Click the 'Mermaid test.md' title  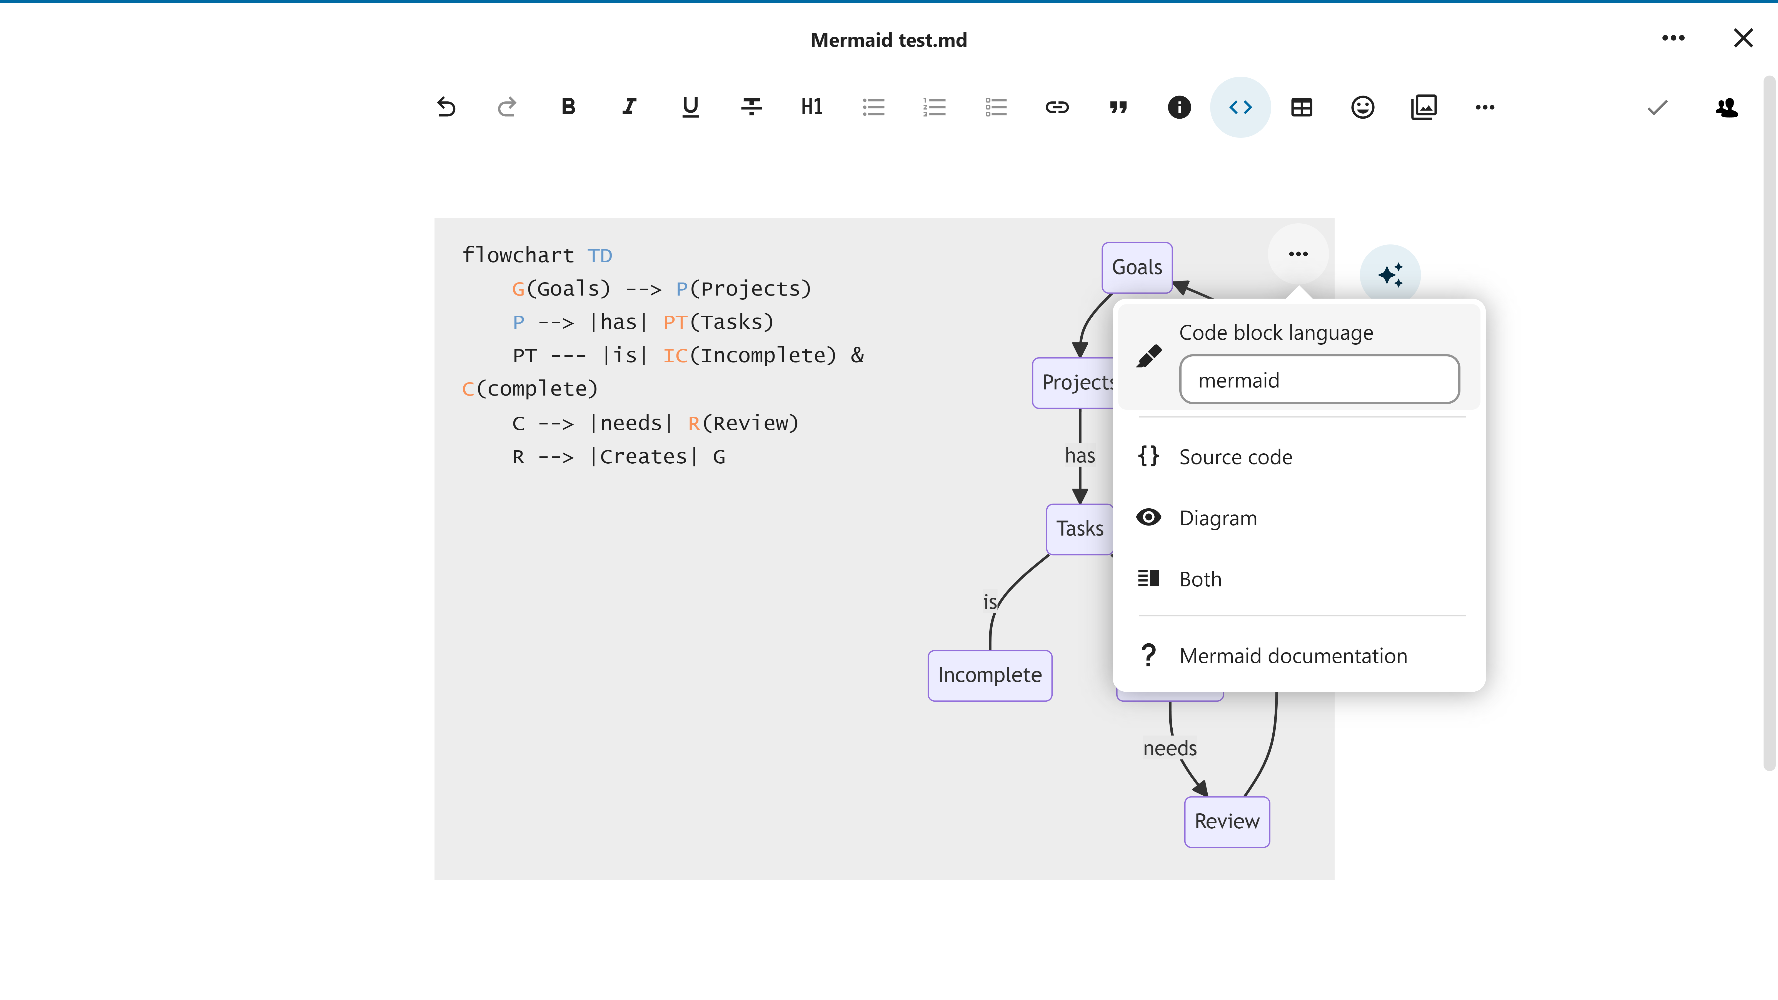(x=888, y=40)
